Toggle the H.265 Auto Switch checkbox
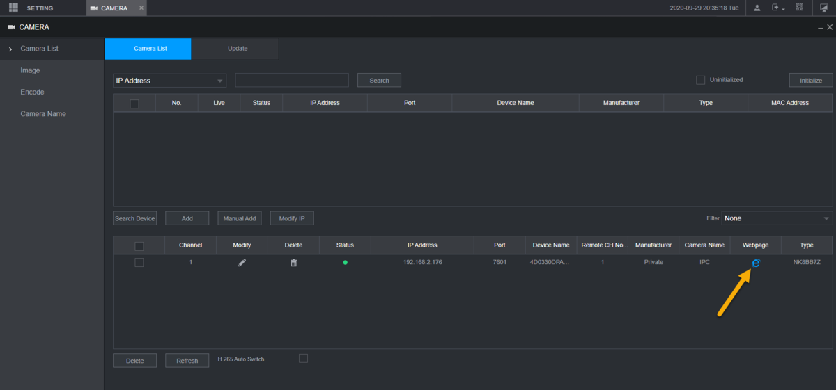 click(x=303, y=358)
